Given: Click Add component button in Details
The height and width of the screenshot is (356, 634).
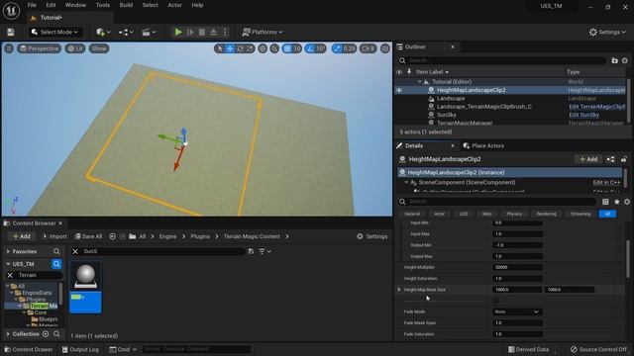Looking at the screenshot, I should [588, 159].
